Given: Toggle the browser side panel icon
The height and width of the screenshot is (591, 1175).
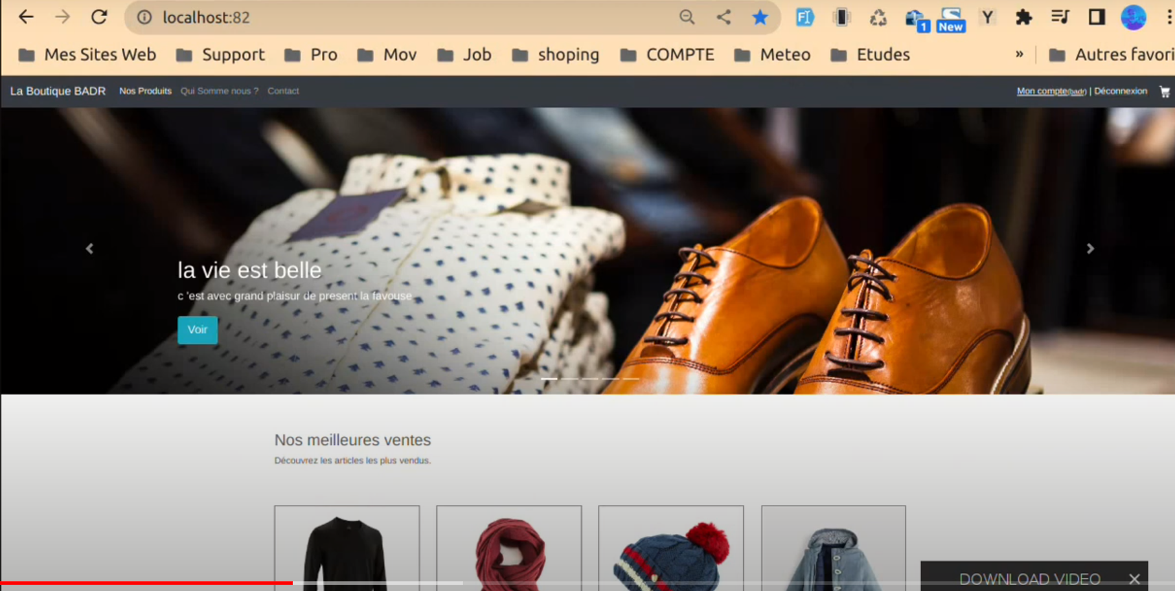Looking at the screenshot, I should (1097, 17).
